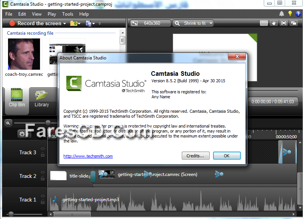Open the Shrink to fit zoom dropdown
The image size is (303, 219).
[x=193, y=23]
